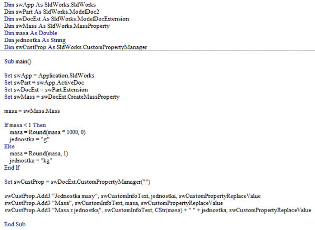Click the 'Sub main()' line
Viewport: 315px width, 230px height.
click(18, 61)
